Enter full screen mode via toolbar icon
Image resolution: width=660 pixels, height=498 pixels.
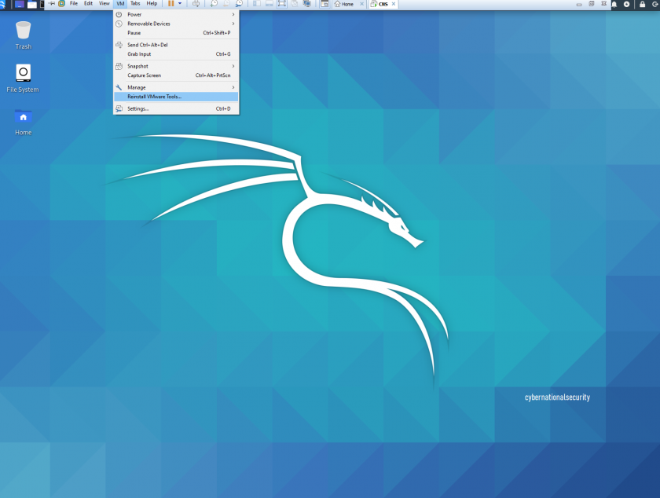point(282,4)
